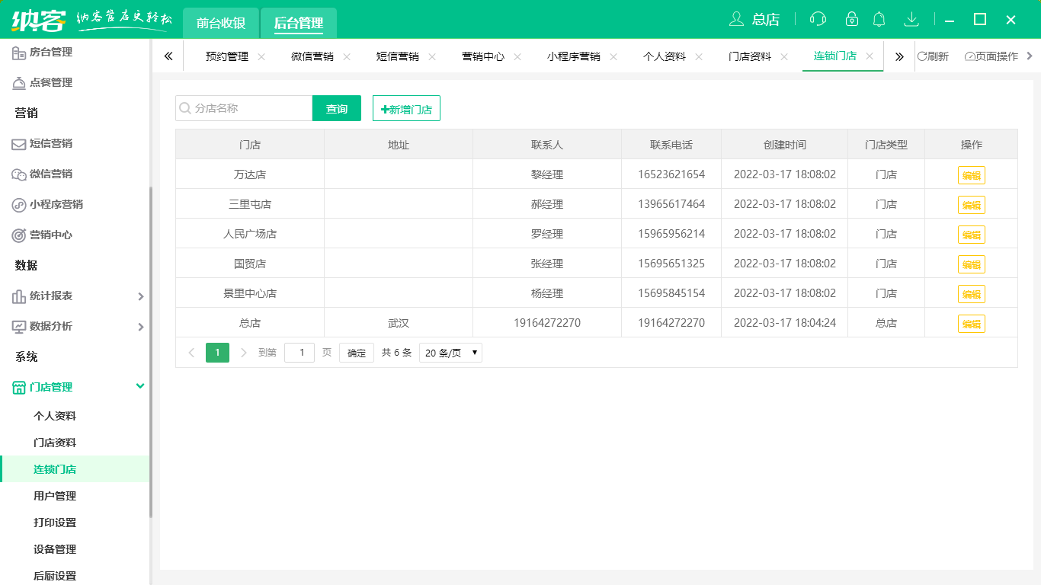
Task: Click the 查询 search button
Action: (336, 108)
